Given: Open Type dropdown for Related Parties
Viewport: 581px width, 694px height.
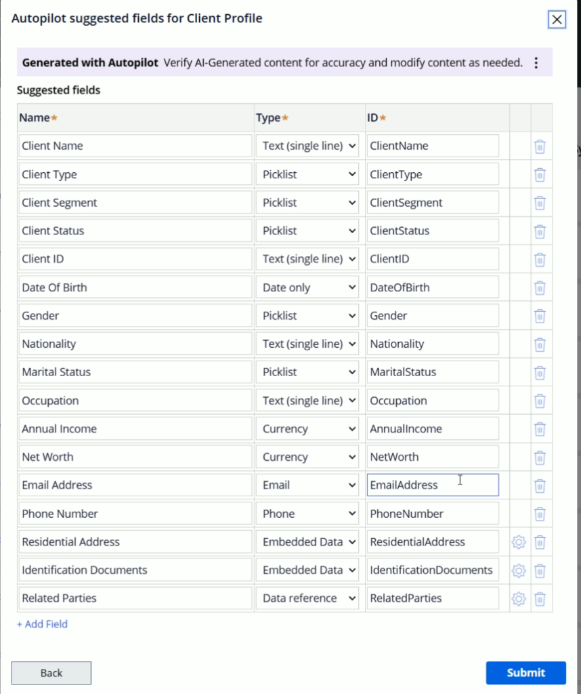Looking at the screenshot, I should (x=307, y=598).
